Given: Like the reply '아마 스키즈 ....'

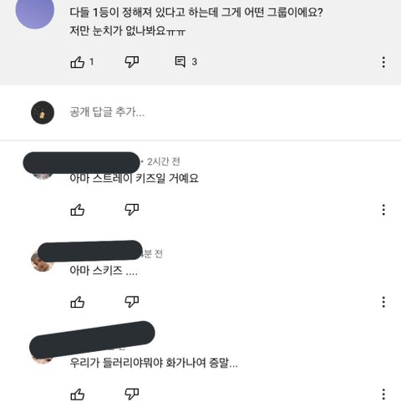Looking at the screenshot, I should (x=78, y=302).
